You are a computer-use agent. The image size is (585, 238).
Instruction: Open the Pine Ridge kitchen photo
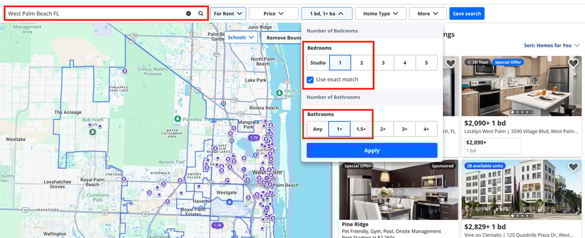click(x=398, y=190)
